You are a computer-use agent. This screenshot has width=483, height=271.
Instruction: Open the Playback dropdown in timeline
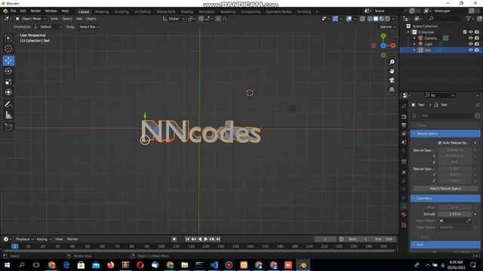24,239
